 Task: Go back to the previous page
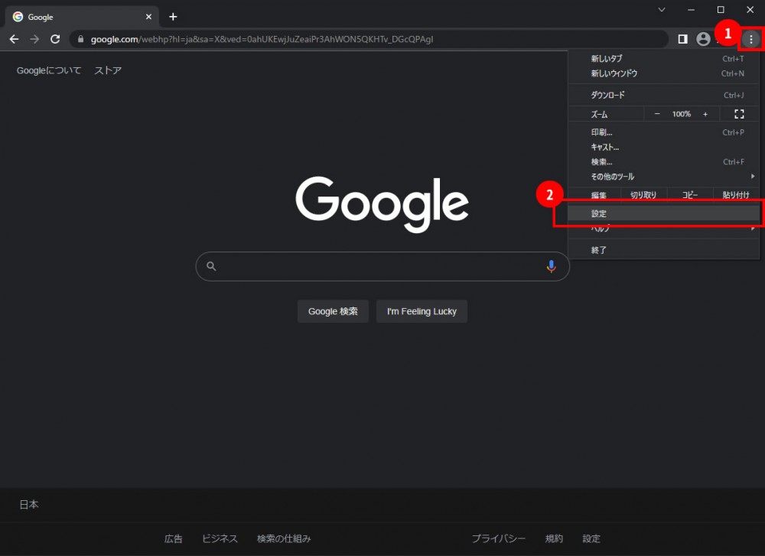click(14, 39)
